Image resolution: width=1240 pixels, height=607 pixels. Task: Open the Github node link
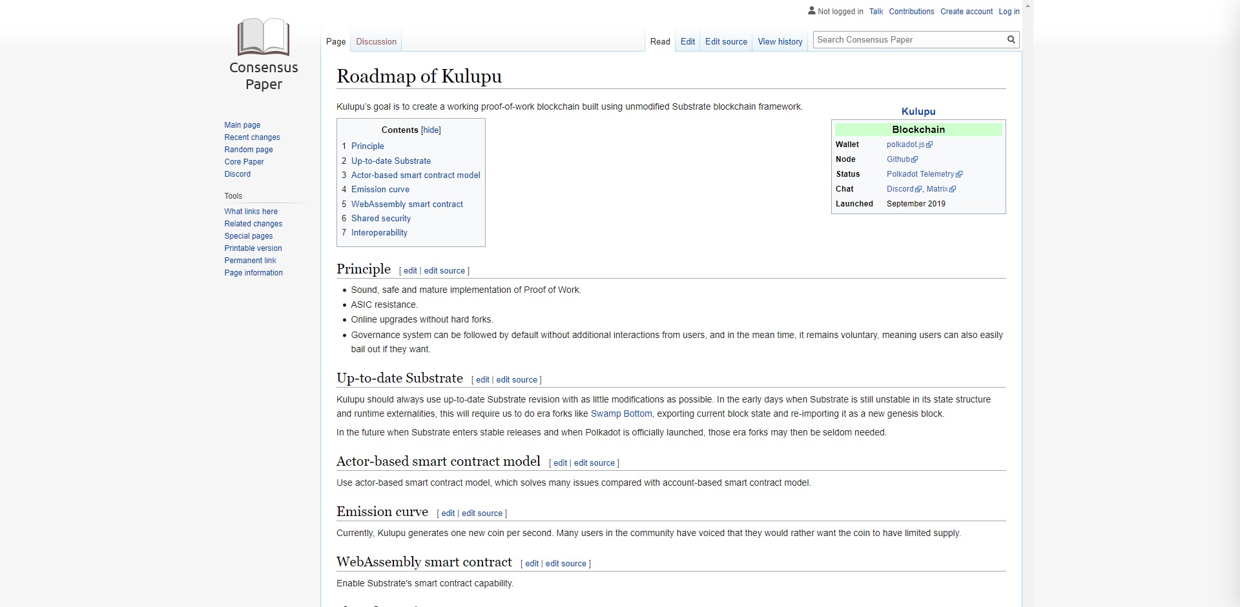[898, 159]
